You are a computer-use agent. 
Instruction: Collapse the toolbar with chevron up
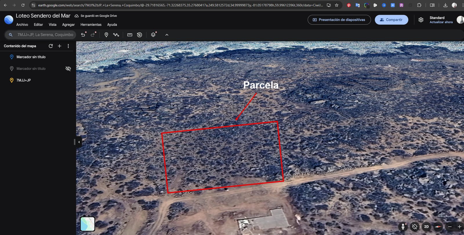167,35
